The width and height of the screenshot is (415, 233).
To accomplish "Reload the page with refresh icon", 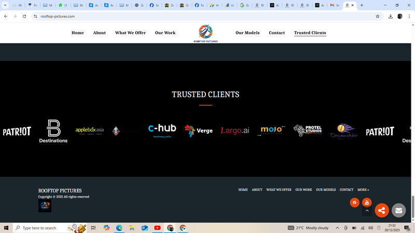I will pyautogui.click(x=24, y=17).
